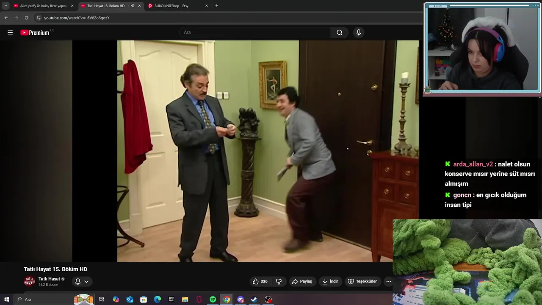This screenshot has height=305, width=542.
Task: Click the green yarn camera overlay
Action: tap(467, 262)
